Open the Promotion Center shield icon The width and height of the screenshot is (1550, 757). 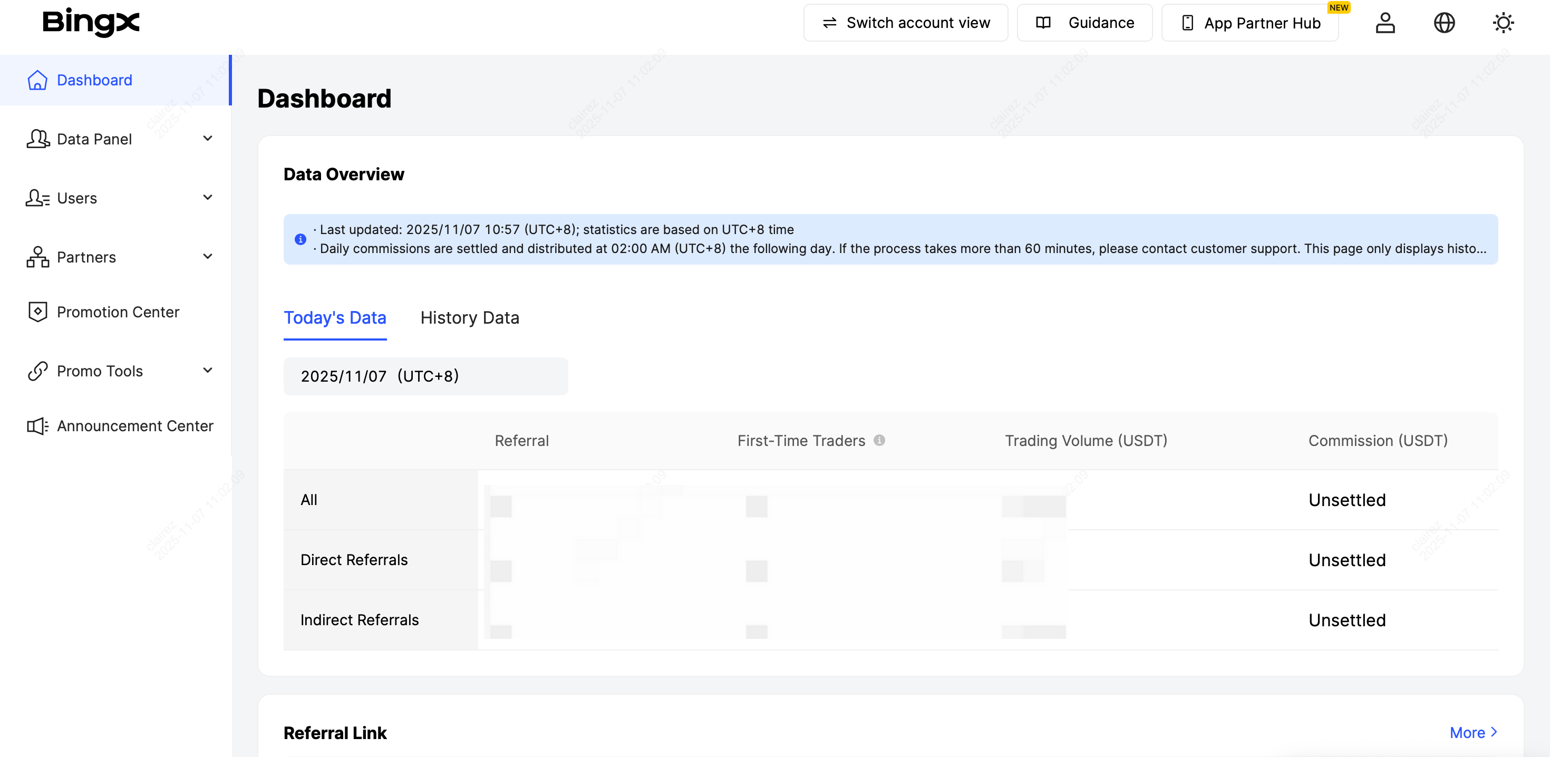(x=37, y=312)
